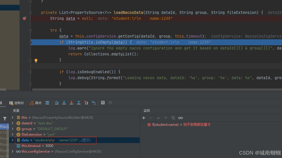Click the highlighted StringUtils.isEmpty(data) line
The width and height of the screenshot is (282, 158).
coord(156,42)
